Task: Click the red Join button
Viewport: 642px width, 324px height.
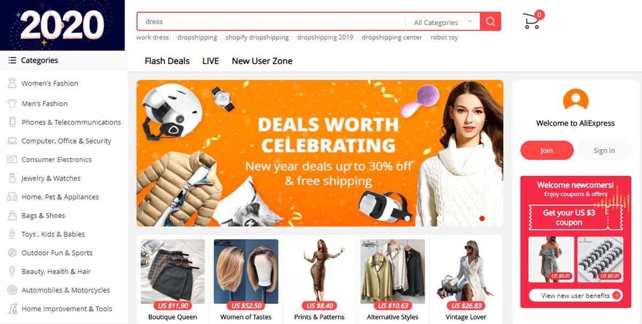Action: (547, 150)
